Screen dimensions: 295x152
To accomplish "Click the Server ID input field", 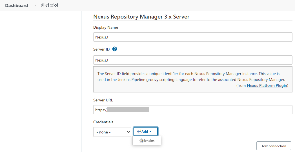I will point(193,60).
